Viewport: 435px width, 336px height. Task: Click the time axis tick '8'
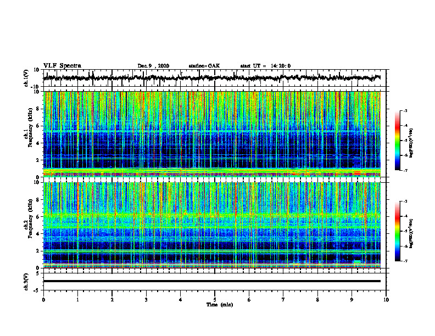point(317,300)
